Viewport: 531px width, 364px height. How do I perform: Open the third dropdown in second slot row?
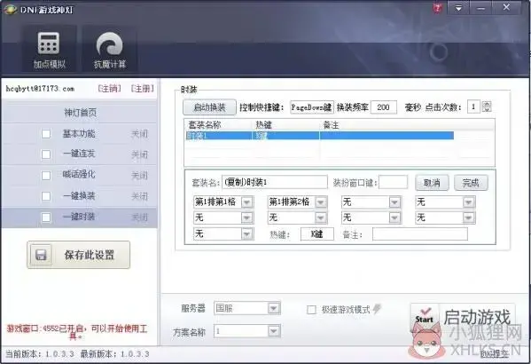pyautogui.click(x=394, y=218)
